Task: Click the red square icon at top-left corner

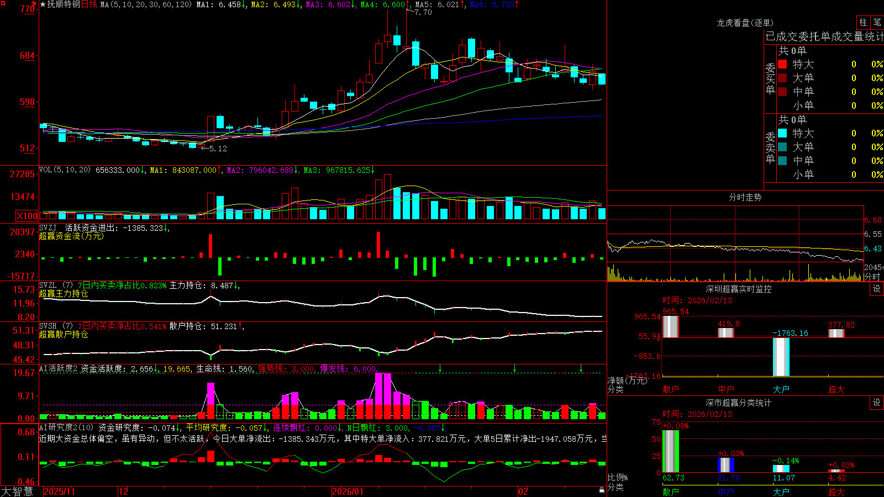Action: pyautogui.click(x=3, y=3)
